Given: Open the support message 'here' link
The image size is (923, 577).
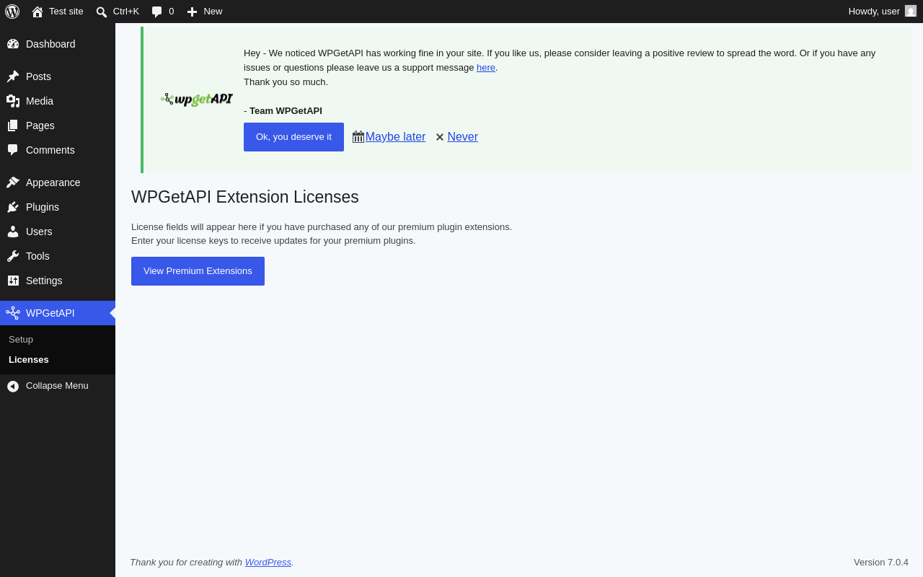Looking at the screenshot, I should 486,68.
